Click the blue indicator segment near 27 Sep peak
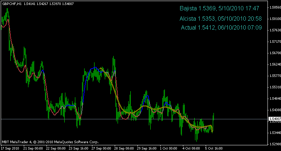This screenshot has height=151, width=281. pyautogui.click(x=94, y=67)
